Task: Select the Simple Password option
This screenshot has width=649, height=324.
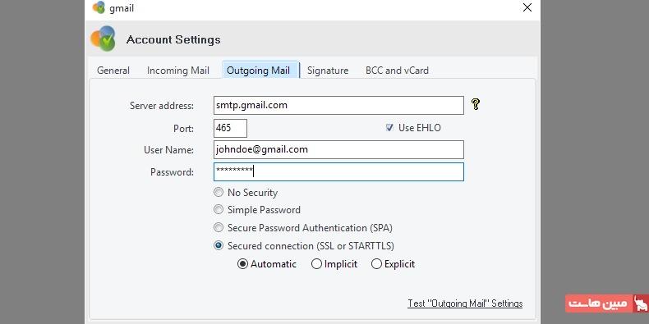Action: tap(219, 209)
